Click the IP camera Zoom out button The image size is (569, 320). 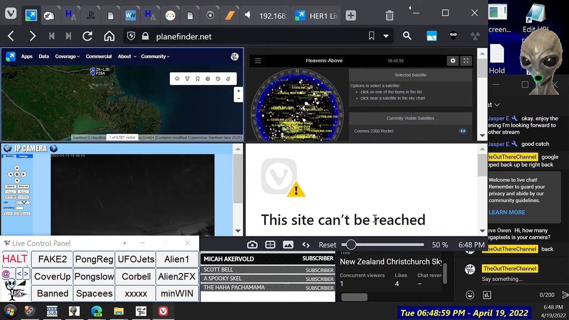click(23, 187)
